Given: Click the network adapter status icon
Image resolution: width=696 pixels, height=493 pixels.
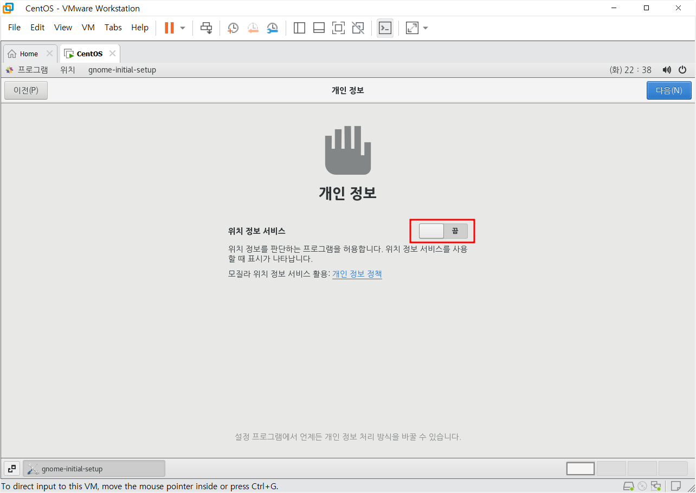Looking at the screenshot, I should (x=656, y=486).
